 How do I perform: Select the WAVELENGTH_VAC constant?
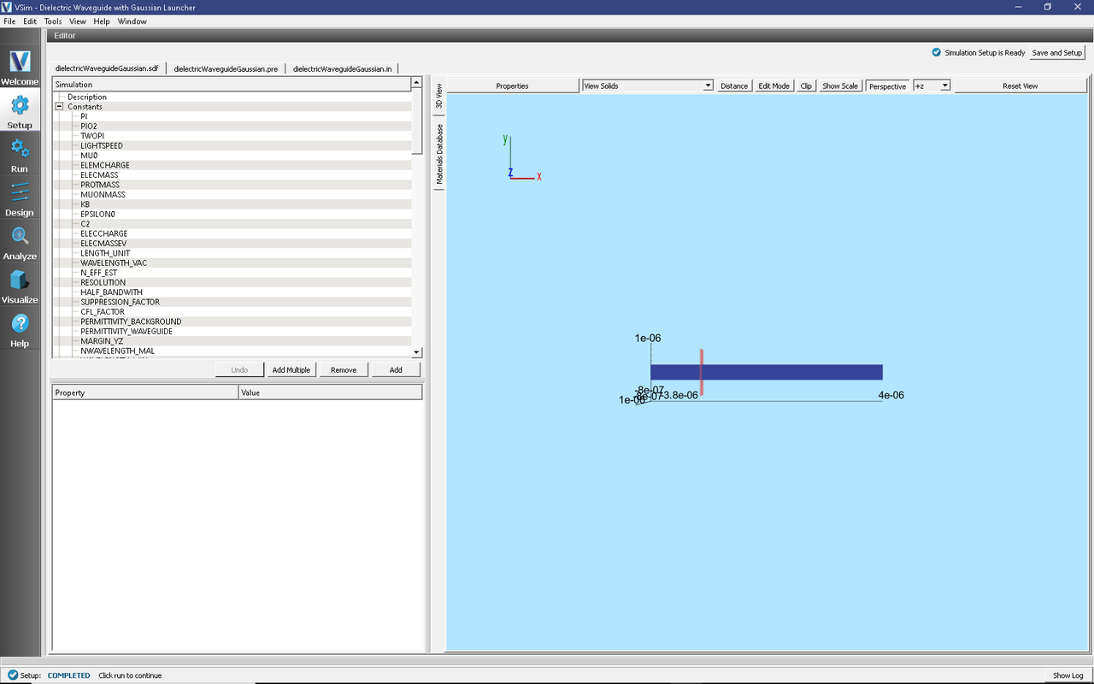coord(114,262)
